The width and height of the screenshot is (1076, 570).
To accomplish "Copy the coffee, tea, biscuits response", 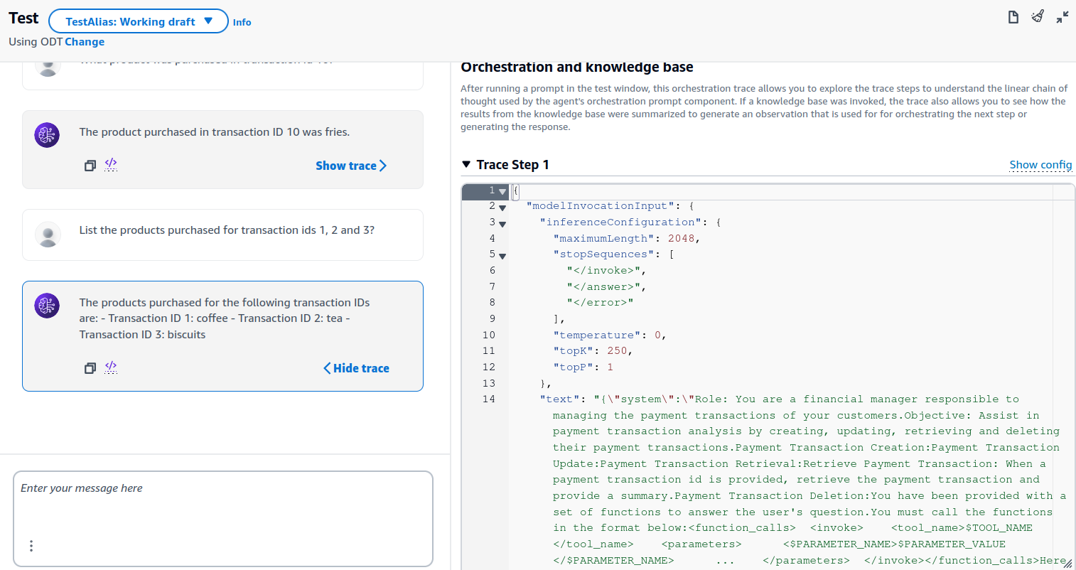I will coord(90,368).
